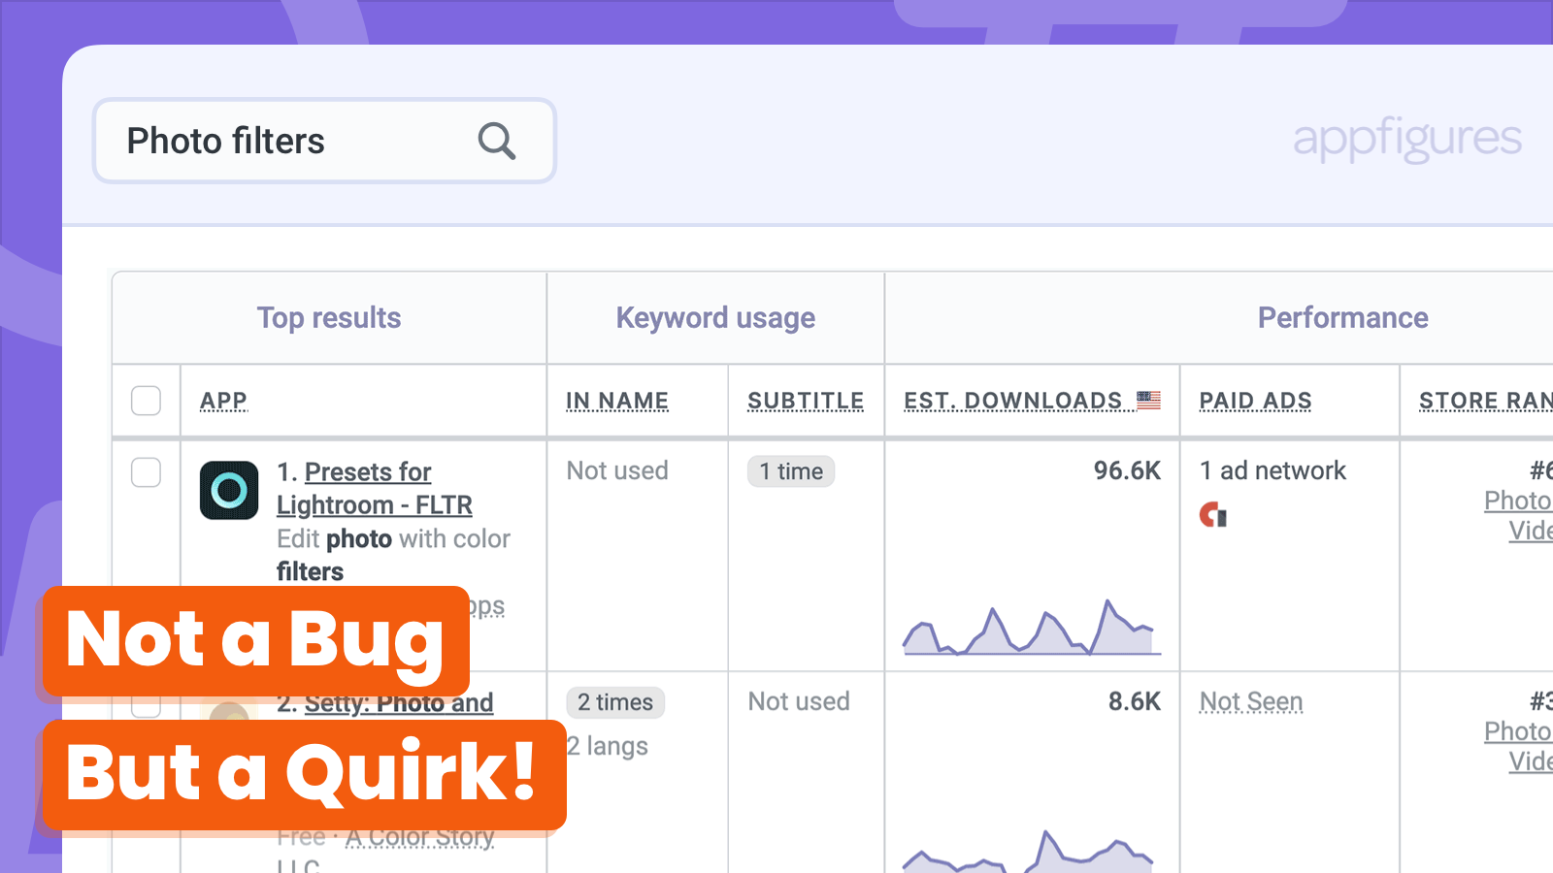This screenshot has width=1553, height=873.
Task: Click the ad network icon under Paid Ads
Action: pyautogui.click(x=1213, y=515)
